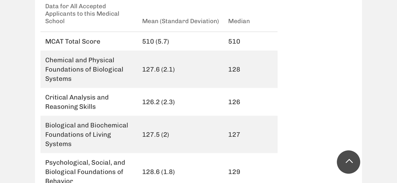
Task: Click the median value 127
Action: 234,134
